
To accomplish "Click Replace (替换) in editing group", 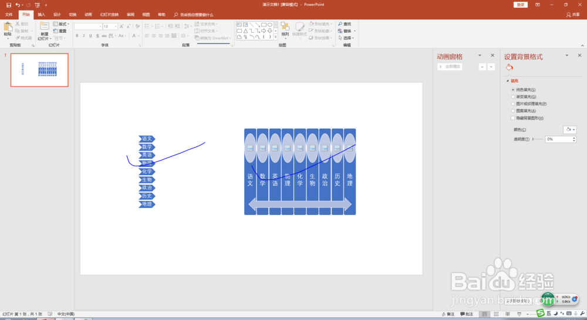I will 347,31.
